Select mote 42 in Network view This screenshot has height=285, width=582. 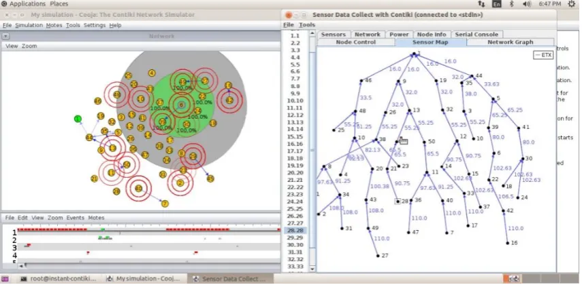(x=229, y=100)
